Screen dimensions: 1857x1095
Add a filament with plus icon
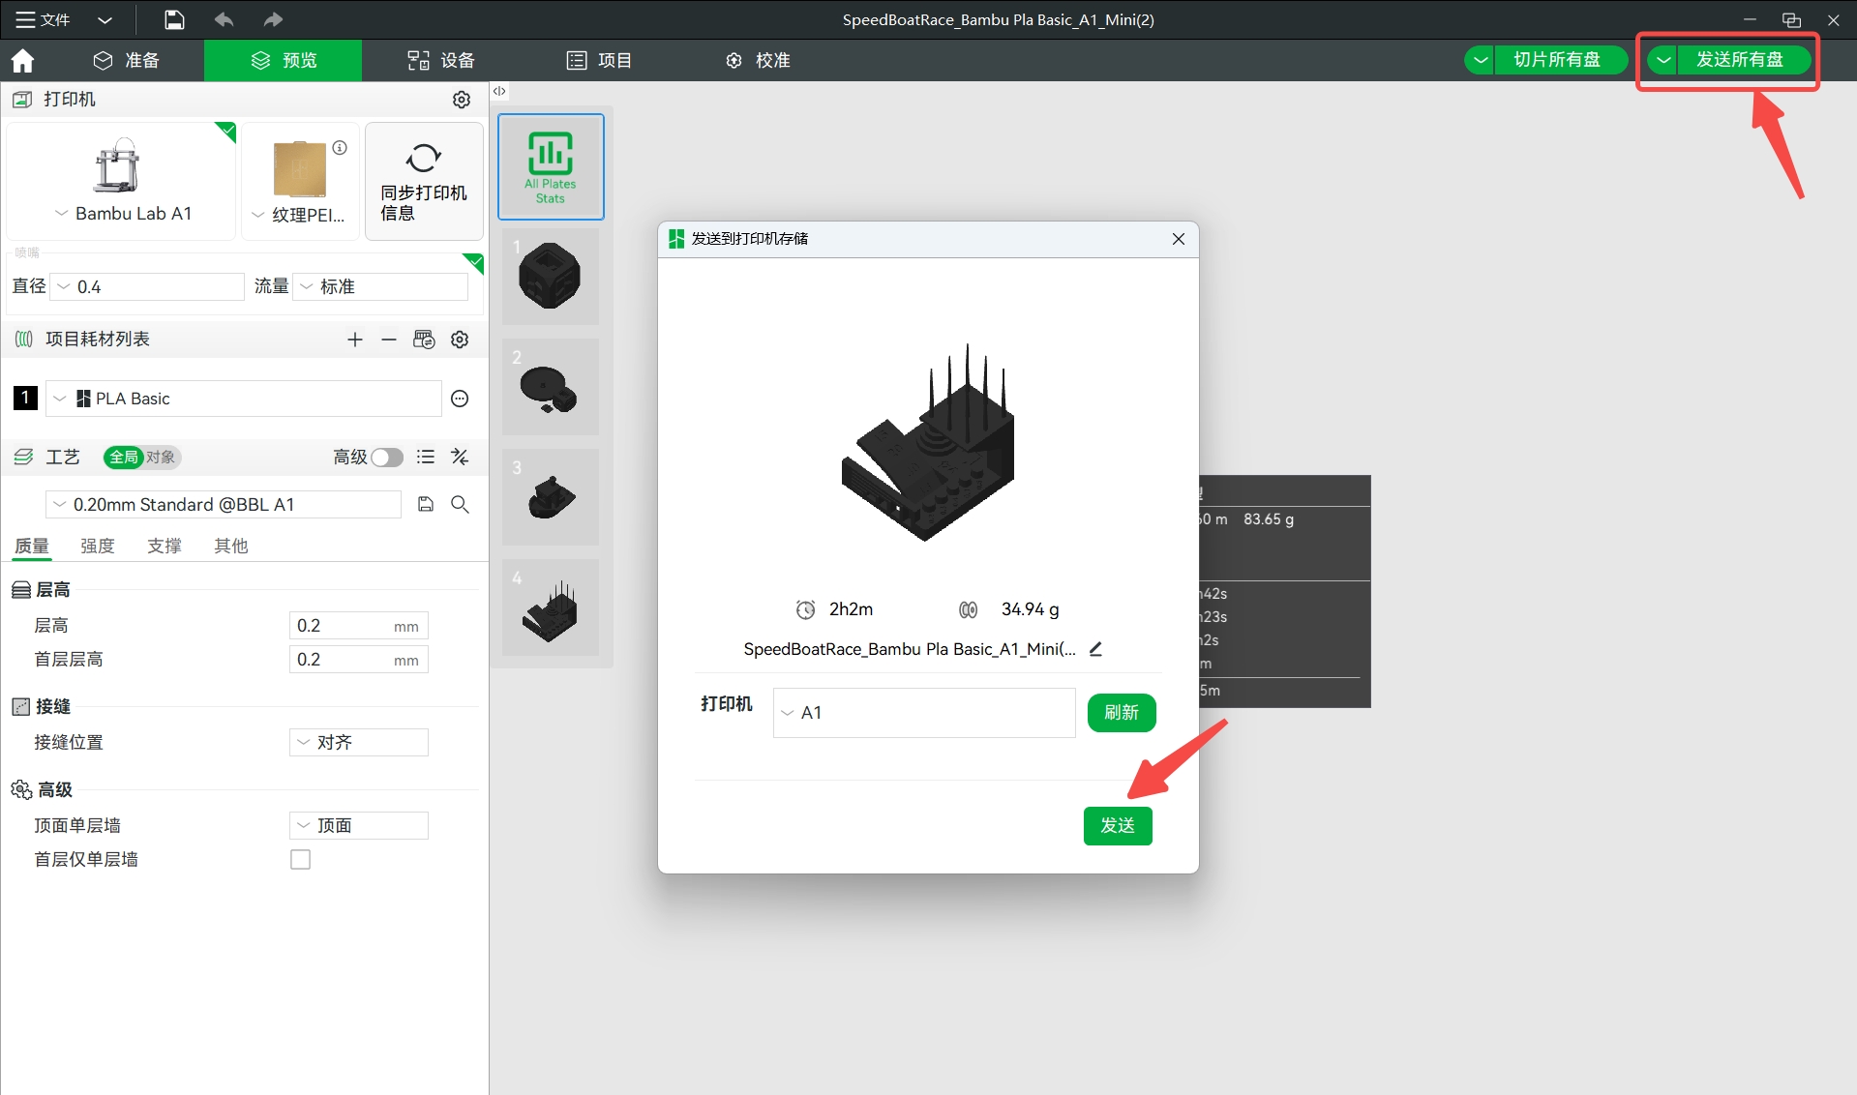point(355,340)
